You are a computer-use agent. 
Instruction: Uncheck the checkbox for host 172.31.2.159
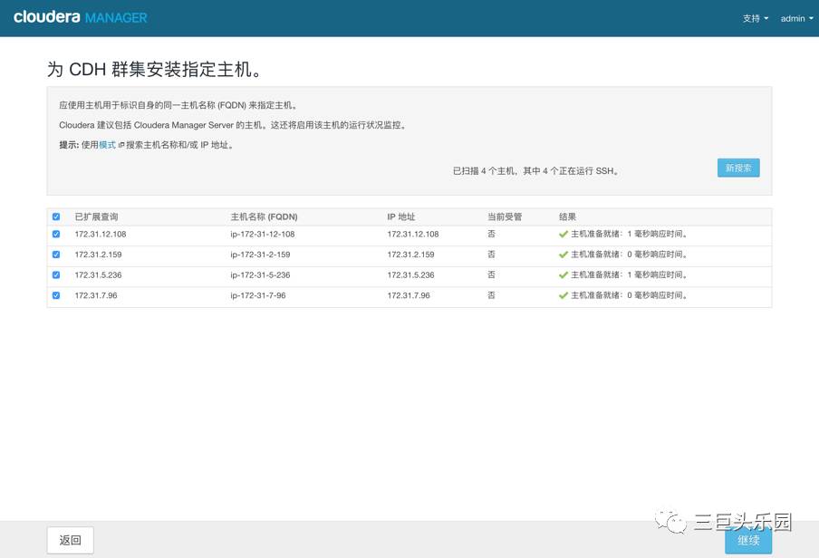56,255
